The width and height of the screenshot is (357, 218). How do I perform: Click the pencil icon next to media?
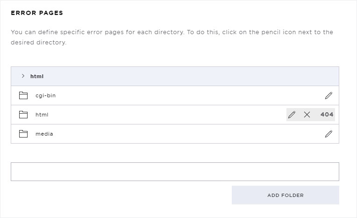click(328, 134)
